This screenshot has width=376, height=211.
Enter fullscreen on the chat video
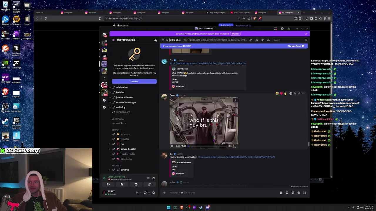click(235, 146)
